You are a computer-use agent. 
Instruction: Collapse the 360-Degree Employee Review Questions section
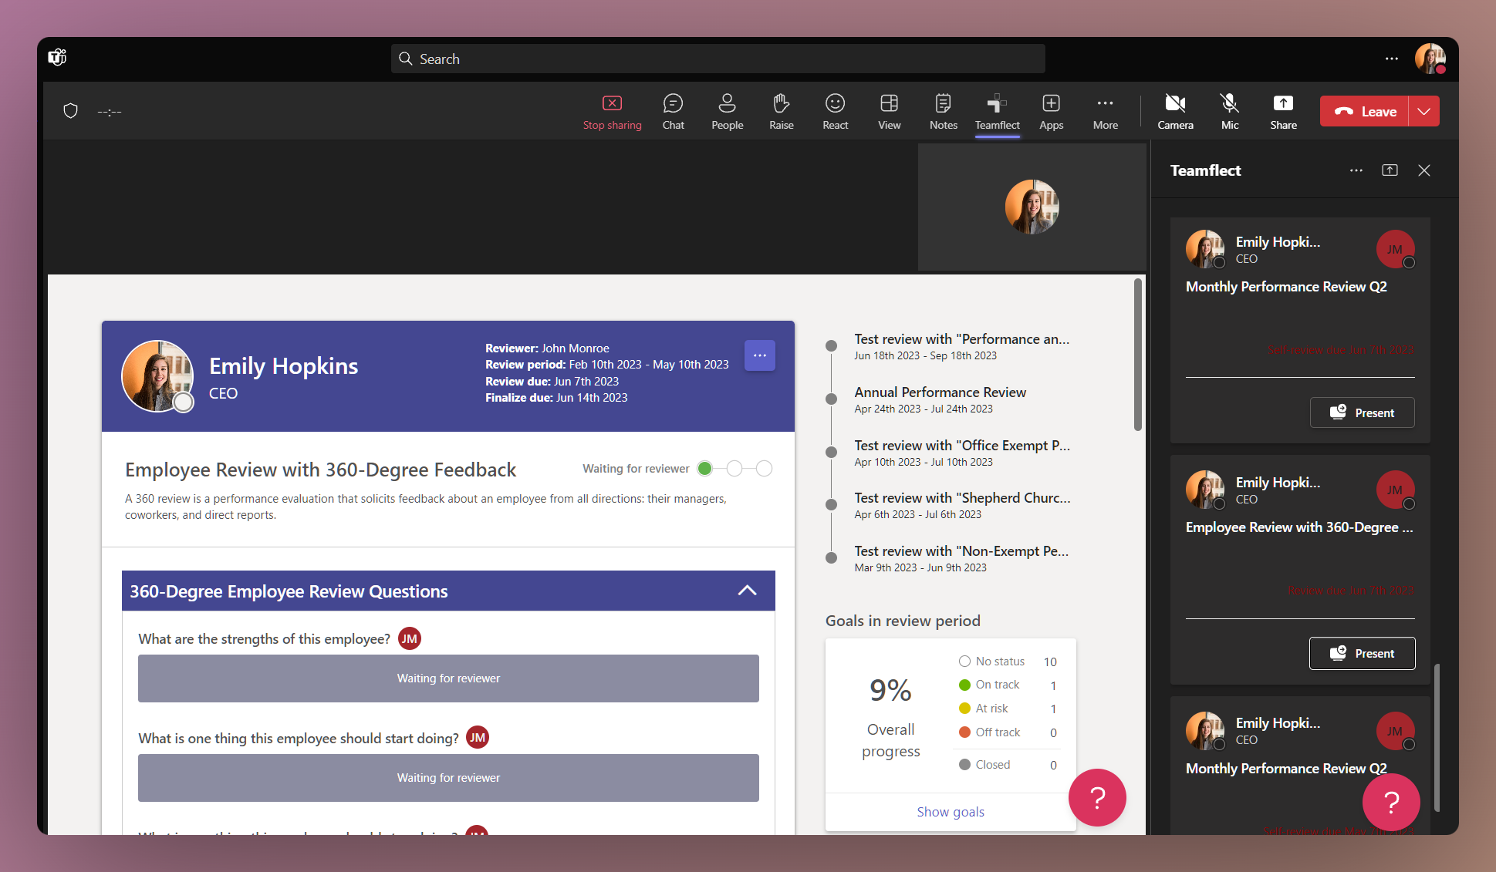click(747, 590)
